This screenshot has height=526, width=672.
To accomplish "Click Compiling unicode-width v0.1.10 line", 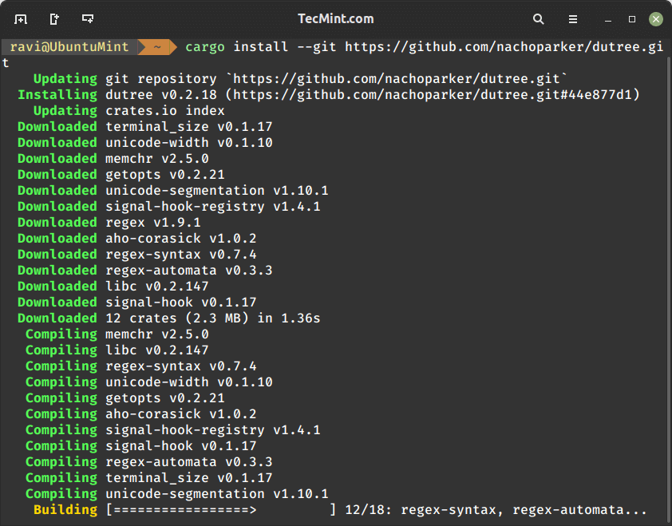I will [x=148, y=382].
